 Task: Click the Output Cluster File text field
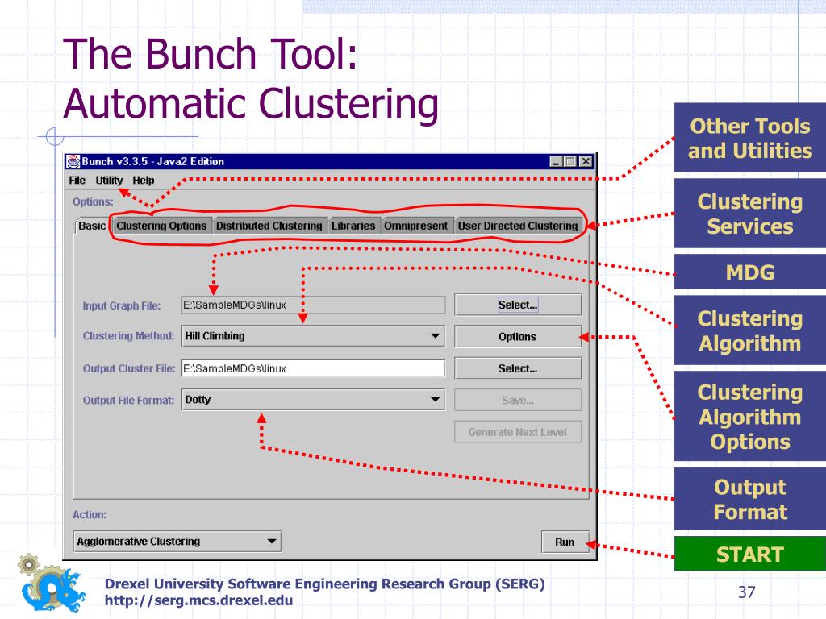pyautogui.click(x=314, y=368)
